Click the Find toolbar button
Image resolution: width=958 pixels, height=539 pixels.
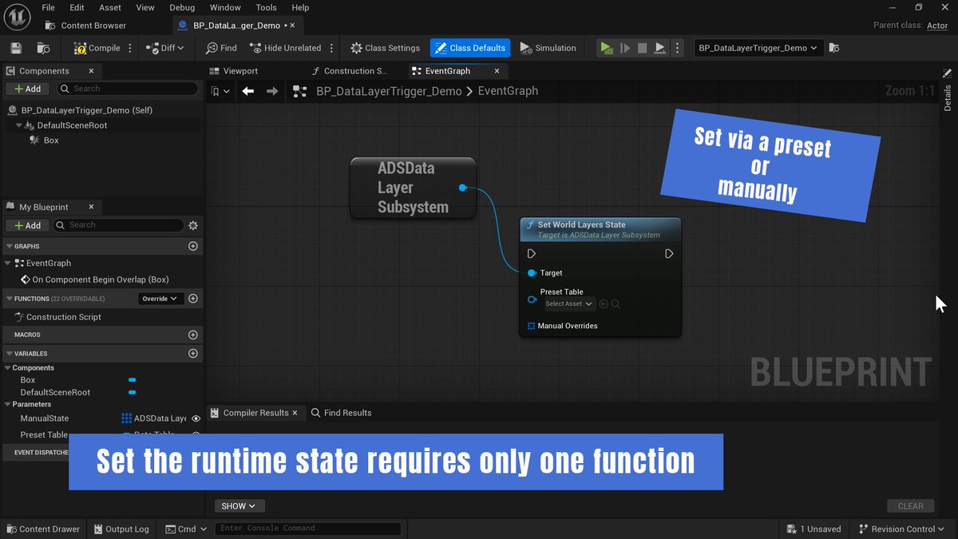221,48
